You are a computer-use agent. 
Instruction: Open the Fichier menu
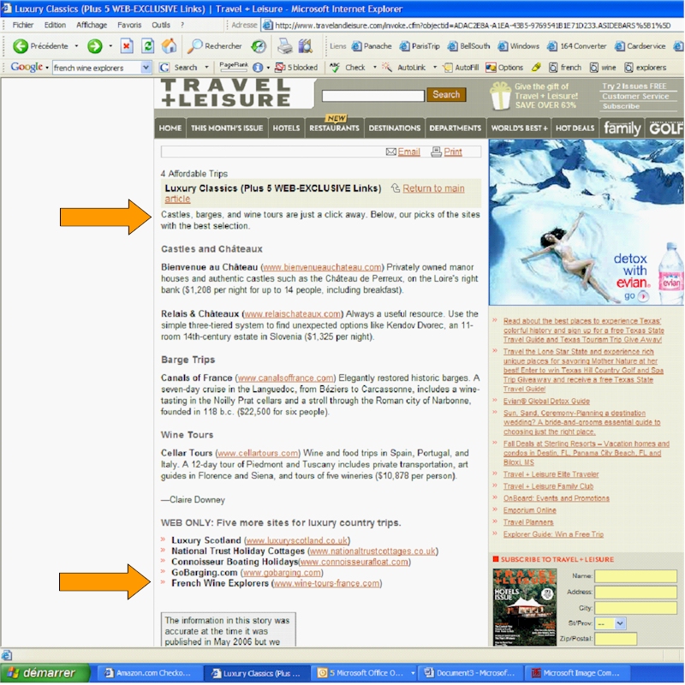pyautogui.click(x=23, y=25)
